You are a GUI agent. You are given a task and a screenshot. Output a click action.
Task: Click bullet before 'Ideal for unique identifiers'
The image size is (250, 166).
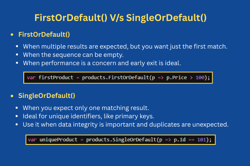tap(17, 116)
